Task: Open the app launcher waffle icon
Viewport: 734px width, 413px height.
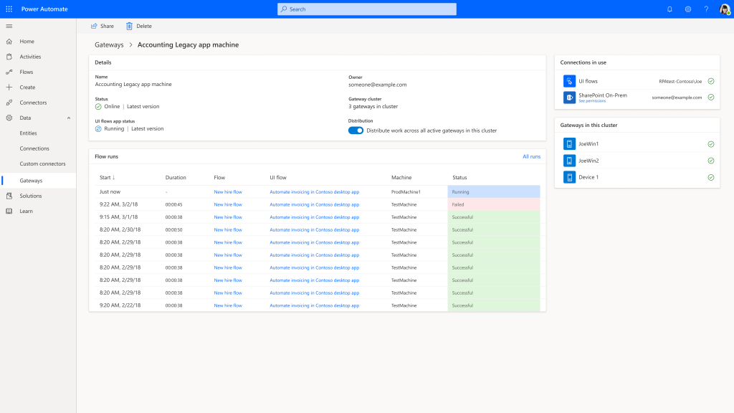Action: coord(9,9)
